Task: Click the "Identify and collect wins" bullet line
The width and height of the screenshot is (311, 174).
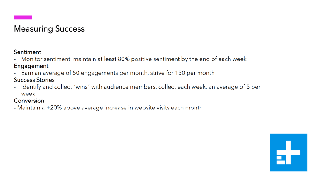Action: pos(141,87)
